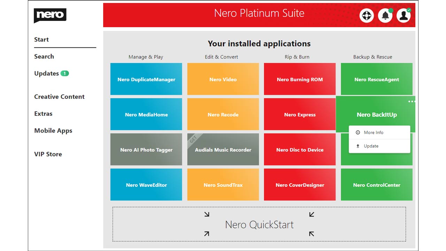
Task: Open Creative Content in the sidebar
Action: pos(59,97)
